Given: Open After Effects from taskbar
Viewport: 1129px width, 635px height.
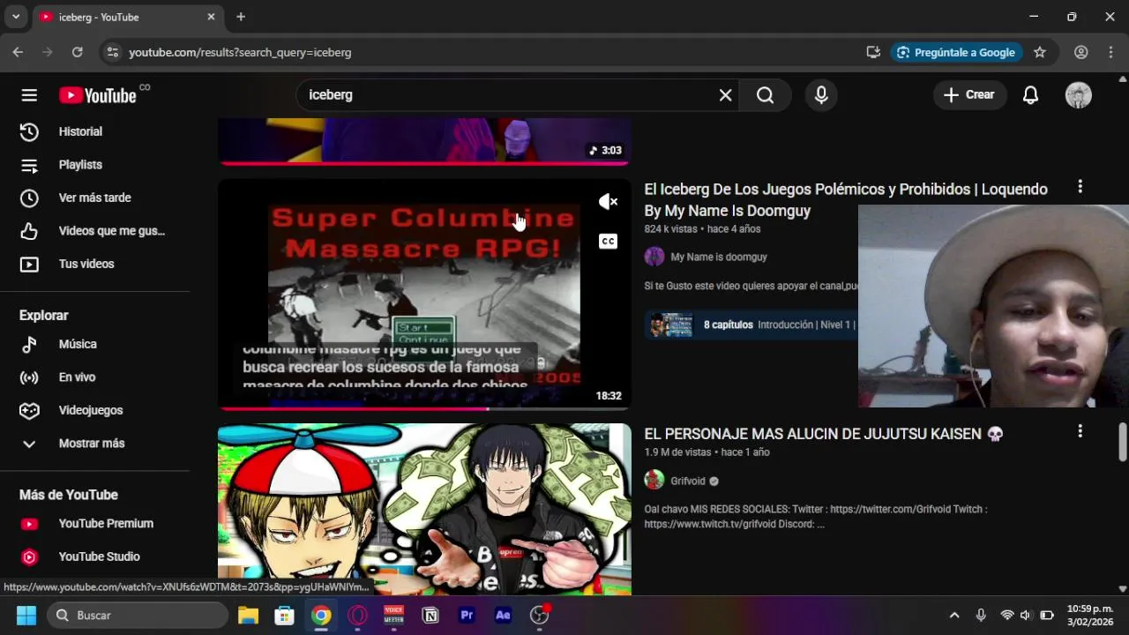Looking at the screenshot, I should (x=503, y=616).
